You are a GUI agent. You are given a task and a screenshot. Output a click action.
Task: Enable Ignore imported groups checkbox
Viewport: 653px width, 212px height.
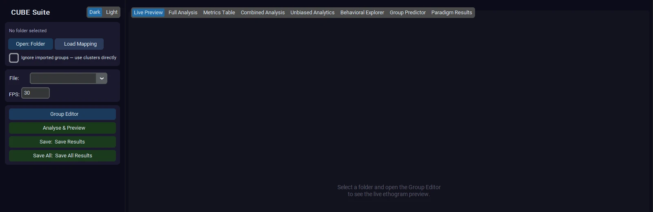[14, 58]
